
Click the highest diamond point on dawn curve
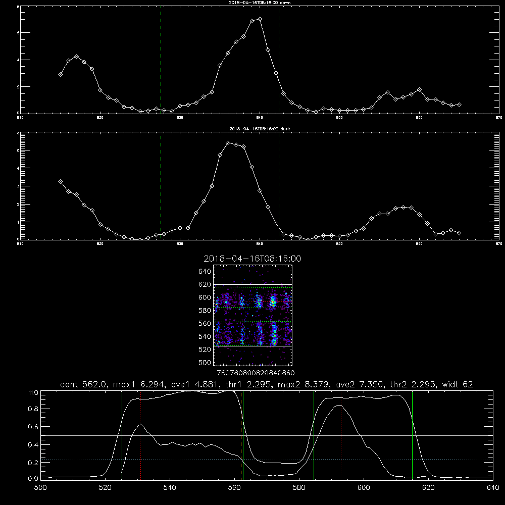260,19
